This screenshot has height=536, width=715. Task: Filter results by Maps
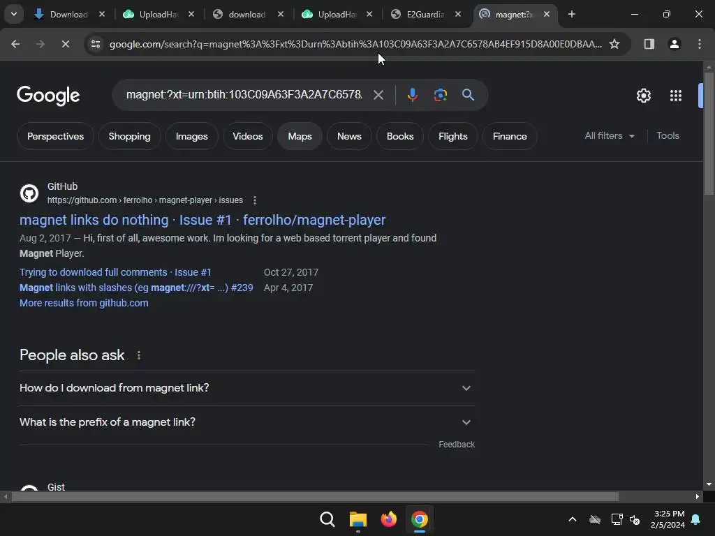(300, 136)
